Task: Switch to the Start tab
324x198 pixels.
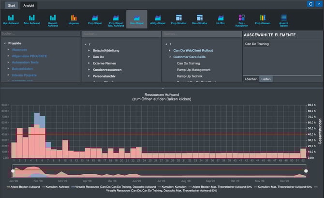Action: (x=11, y=5)
